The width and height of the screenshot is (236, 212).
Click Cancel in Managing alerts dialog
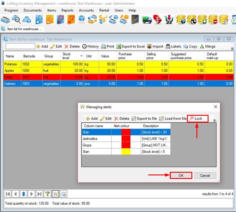(x=205, y=175)
